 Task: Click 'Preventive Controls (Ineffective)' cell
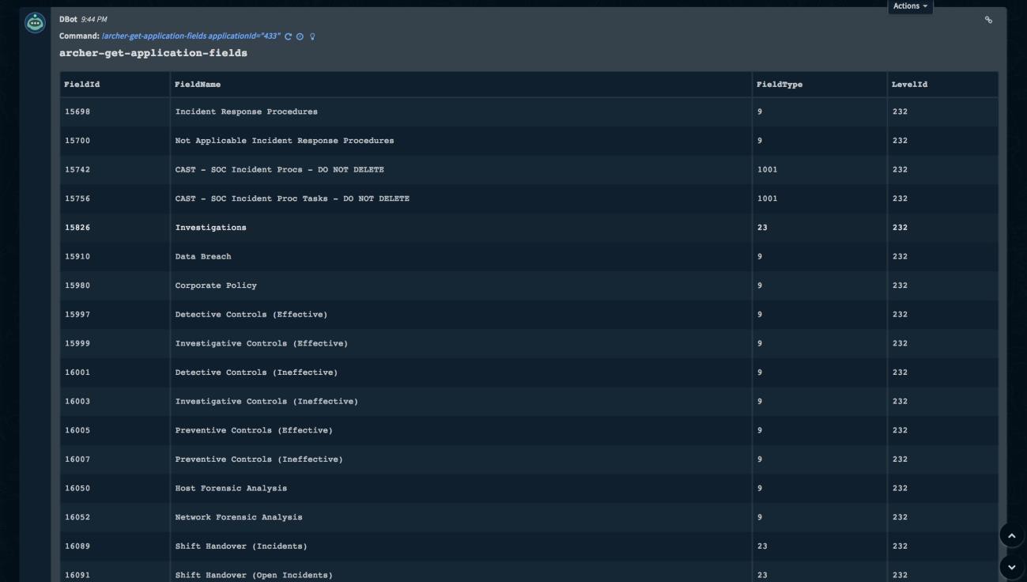point(461,459)
